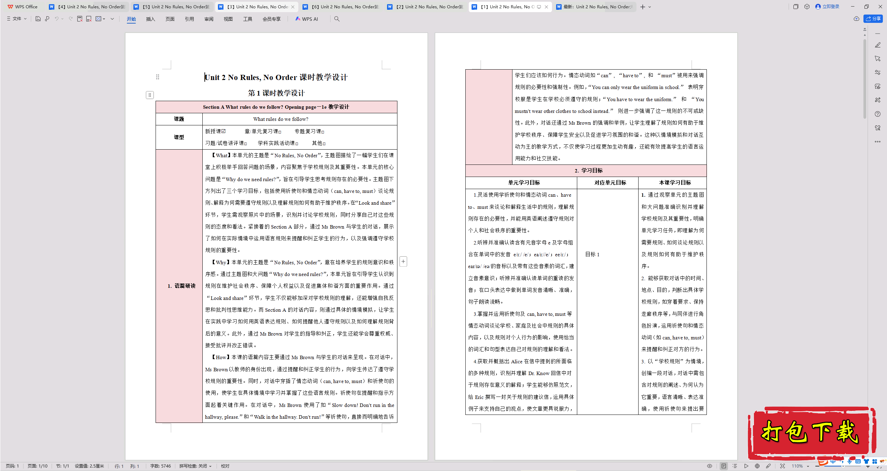Image resolution: width=887 pixels, height=471 pixels.
Task: Click the play reading mode icon in status bar
Action: [746, 466]
